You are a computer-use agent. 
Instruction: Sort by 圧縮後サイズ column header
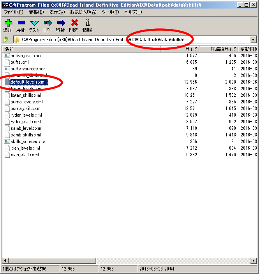coord(219,49)
